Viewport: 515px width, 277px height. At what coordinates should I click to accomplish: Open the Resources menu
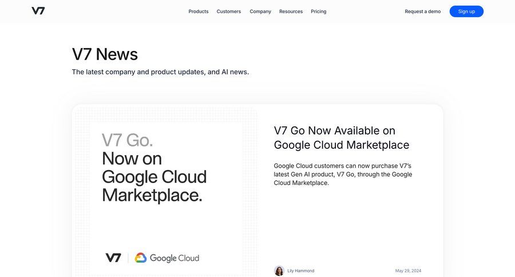[291, 11]
